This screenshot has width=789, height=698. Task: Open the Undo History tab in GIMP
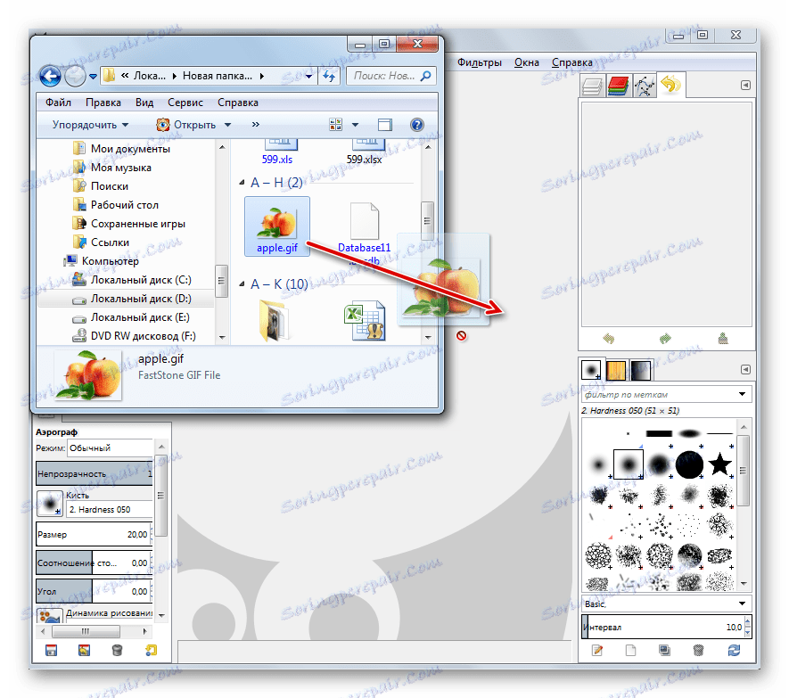(x=670, y=85)
